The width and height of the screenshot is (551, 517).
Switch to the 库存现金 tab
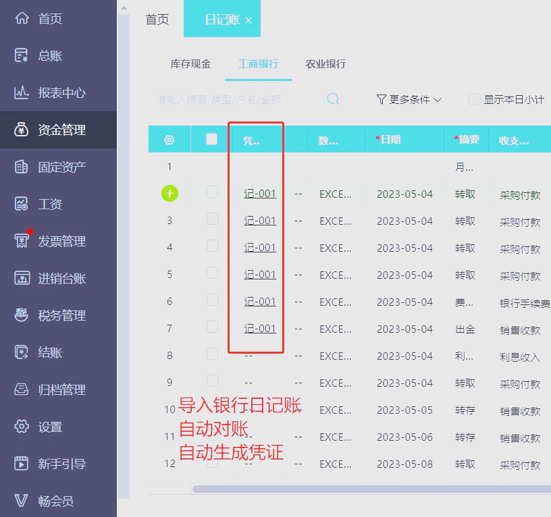point(191,65)
